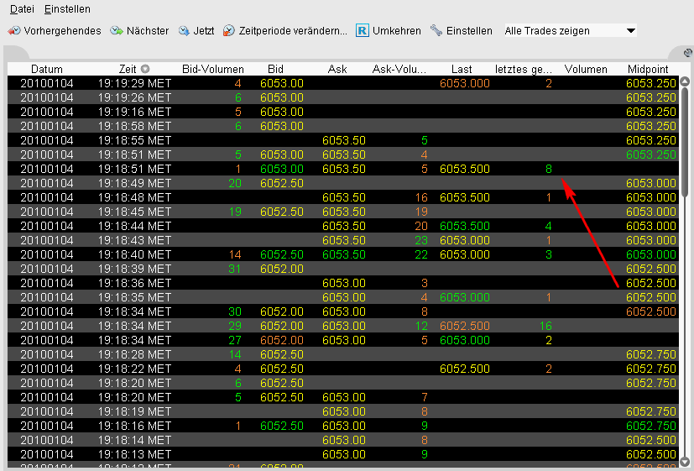The width and height of the screenshot is (694, 471).
Task: Click Midpoint 6053.250 in 19:18:51 row
Action: tap(651, 154)
